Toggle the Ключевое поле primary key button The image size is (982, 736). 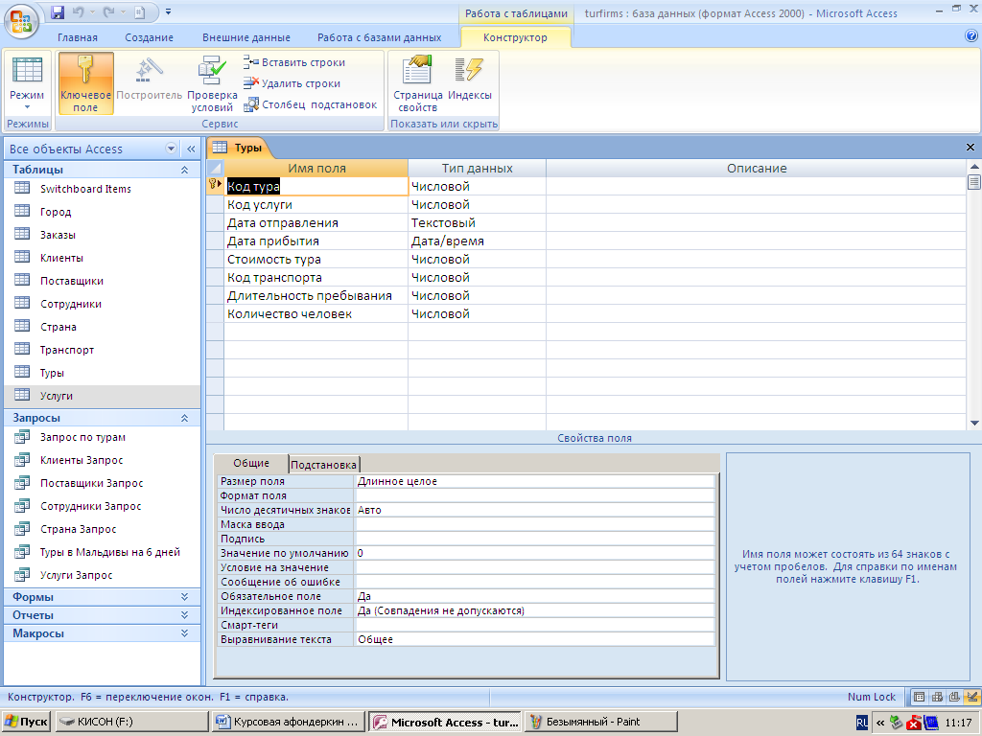(x=85, y=83)
